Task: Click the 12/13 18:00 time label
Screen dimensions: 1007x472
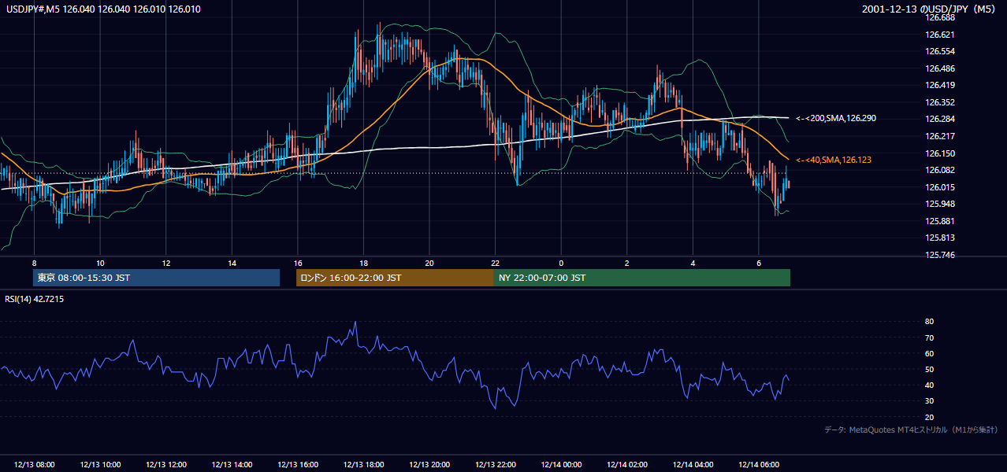Action: [x=363, y=465]
